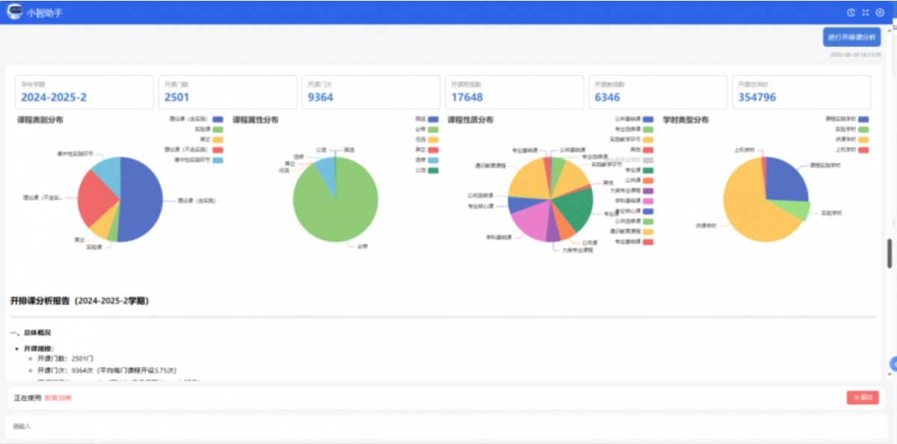The height and width of the screenshot is (444, 897).
Task: Click the close circle icon in header
Action: tap(879, 12)
